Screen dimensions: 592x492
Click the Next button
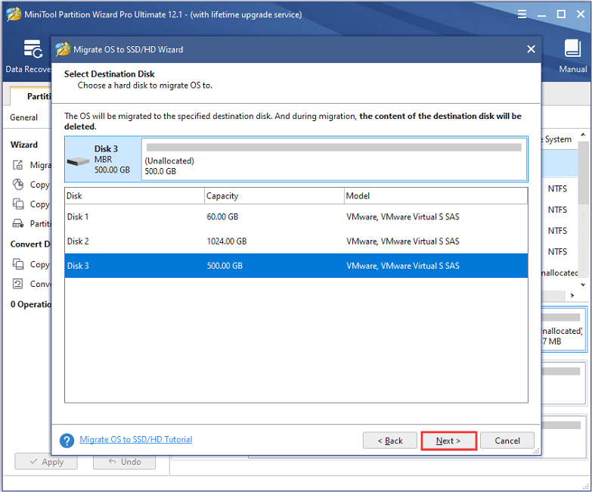pos(448,441)
